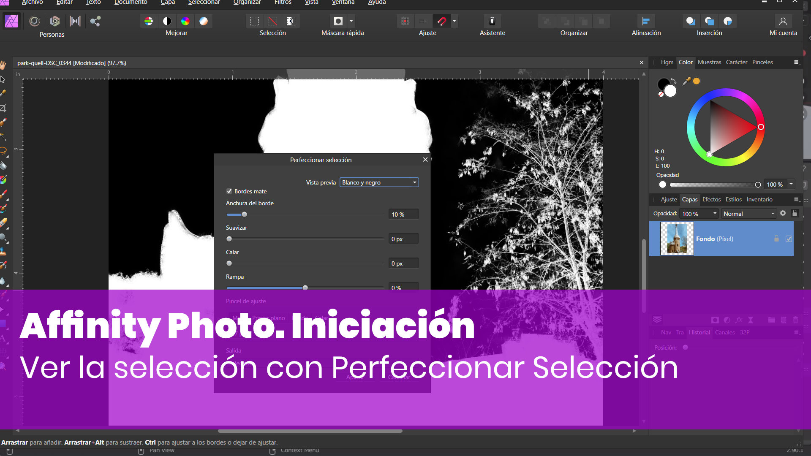The width and height of the screenshot is (811, 456).
Task: Apply Auto White Balance enhancement
Action: 204,21
